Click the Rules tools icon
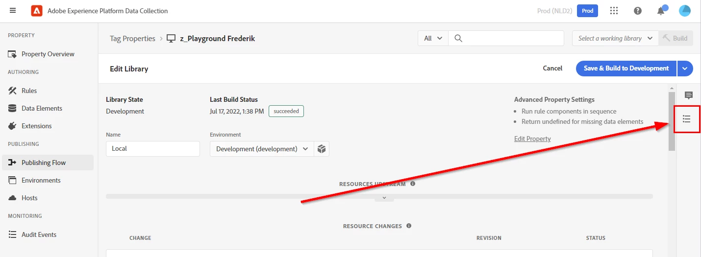The height and width of the screenshot is (257, 701). pos(13,91)
